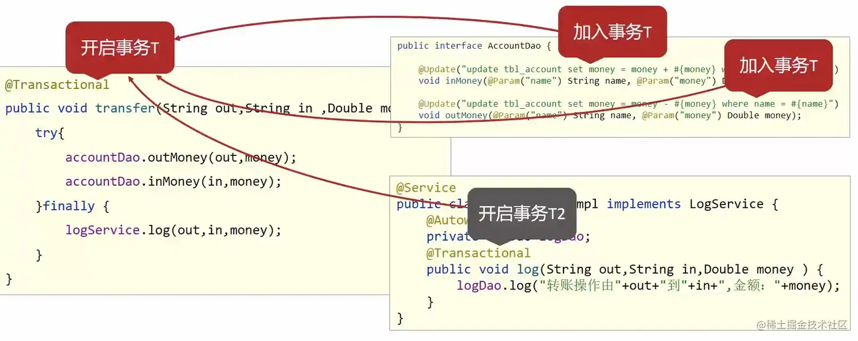Click the LogService interface name
This screenshot has height=341, width=858.
pyautogui.click(x=726, y=204)
